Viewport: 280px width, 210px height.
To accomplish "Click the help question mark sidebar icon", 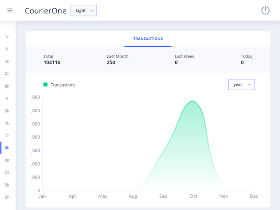I will pyautogui.click(x=7, y=173).
